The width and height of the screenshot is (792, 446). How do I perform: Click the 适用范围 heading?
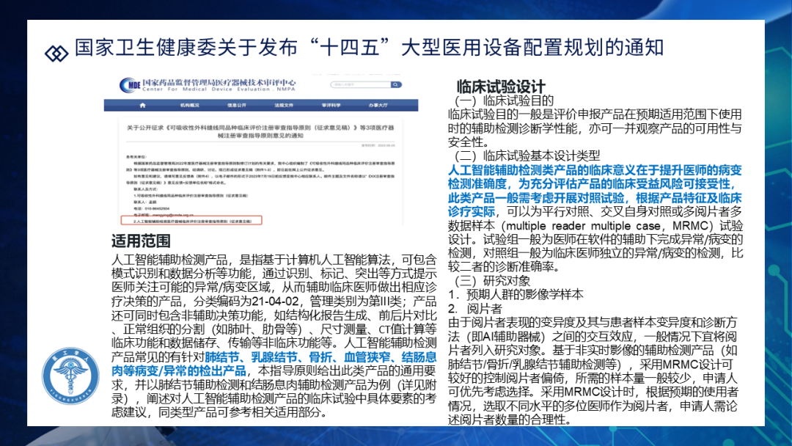click(x=141, y=241)
